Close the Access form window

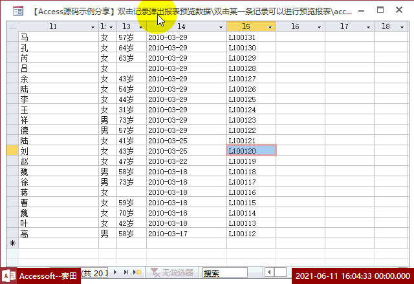399,10
